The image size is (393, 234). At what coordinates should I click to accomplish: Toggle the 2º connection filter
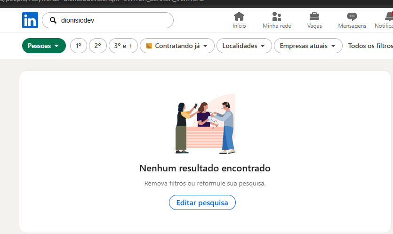click(98, 46)
